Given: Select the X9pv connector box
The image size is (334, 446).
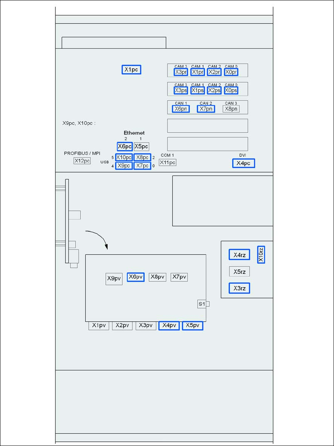Looking at the screenshot, I should (114, 279).
